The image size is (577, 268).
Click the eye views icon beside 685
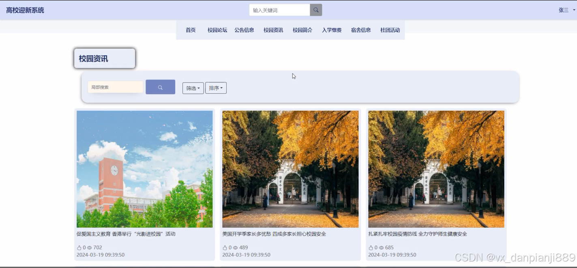(381, 248)
